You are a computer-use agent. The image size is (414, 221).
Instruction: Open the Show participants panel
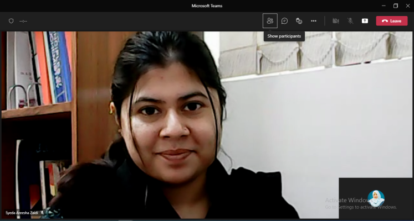(270, 21)
